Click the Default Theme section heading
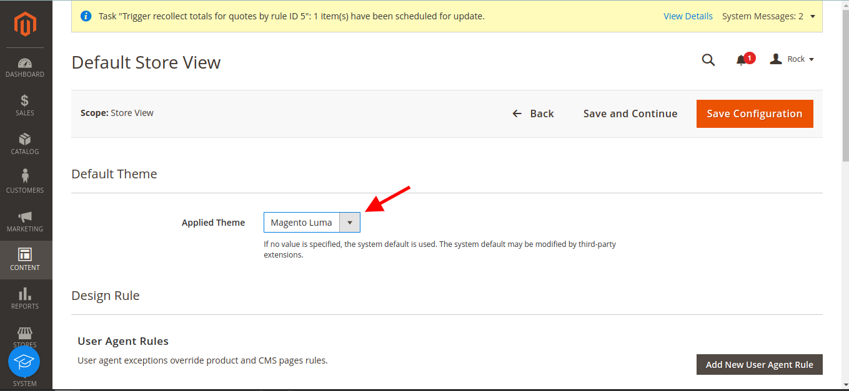 pos(114,174)
